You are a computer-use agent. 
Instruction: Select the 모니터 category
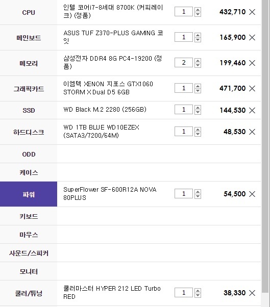tap(29, 271)
